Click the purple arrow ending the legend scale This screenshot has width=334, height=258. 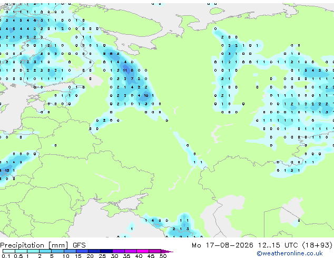coord(167,251)
